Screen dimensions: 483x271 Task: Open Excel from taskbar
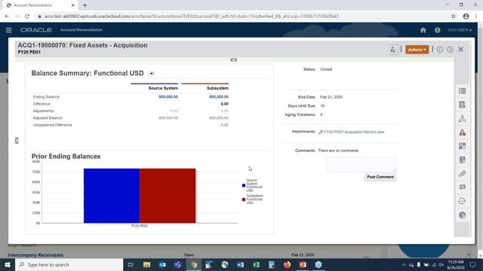[256, 264]
